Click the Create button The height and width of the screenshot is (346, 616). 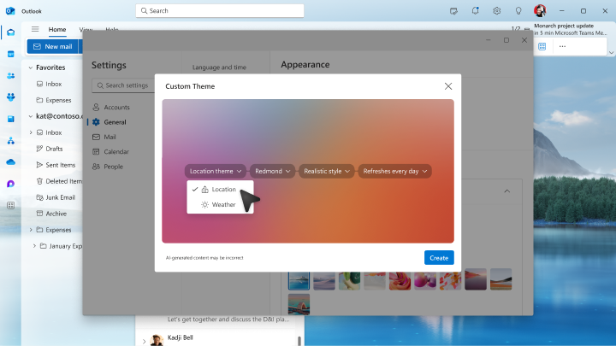coord(439,258)
